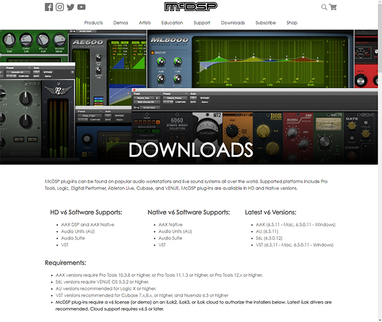The image size is (382, 322).
Task: Click the DOWNLOADS hero banner image
Action: click(x=189, y=97)
